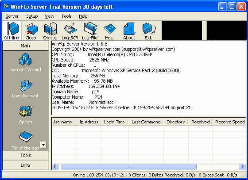Minimize the WinFtp Server window

coord(222,7)
